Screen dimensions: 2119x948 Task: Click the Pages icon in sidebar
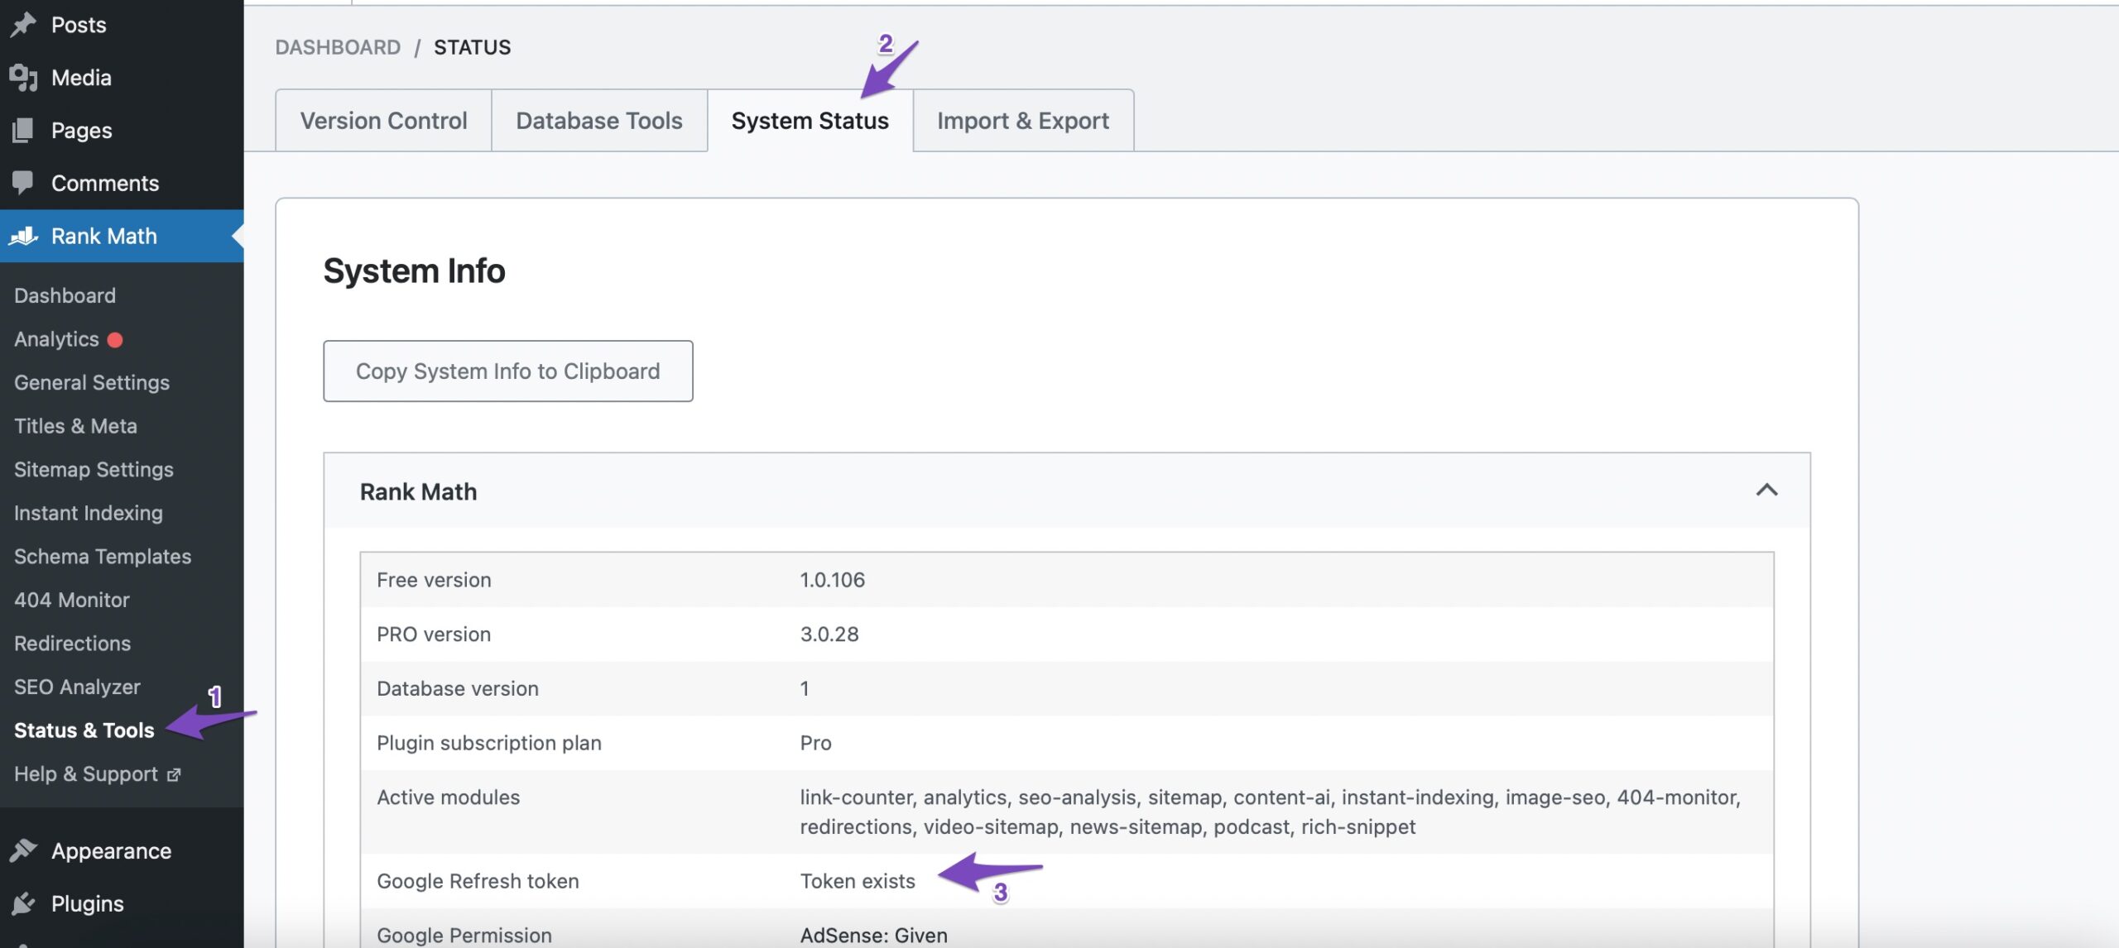23,131
